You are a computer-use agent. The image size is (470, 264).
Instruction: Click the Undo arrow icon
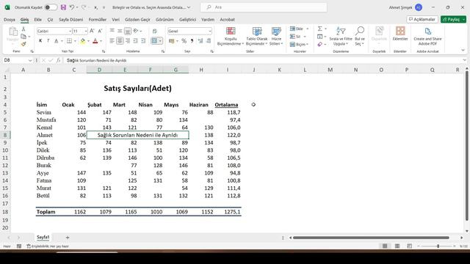tap(72, 7)
